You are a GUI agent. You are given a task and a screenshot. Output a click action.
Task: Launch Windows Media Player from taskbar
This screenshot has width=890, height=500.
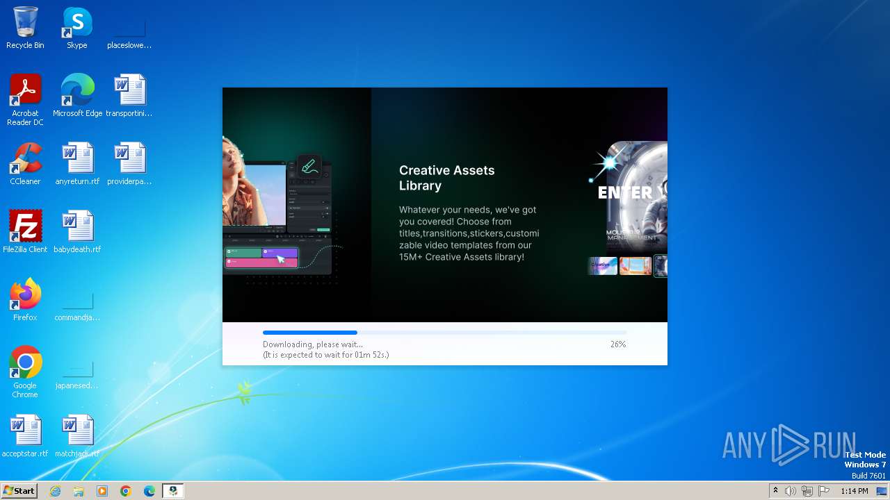click(102, 491)
